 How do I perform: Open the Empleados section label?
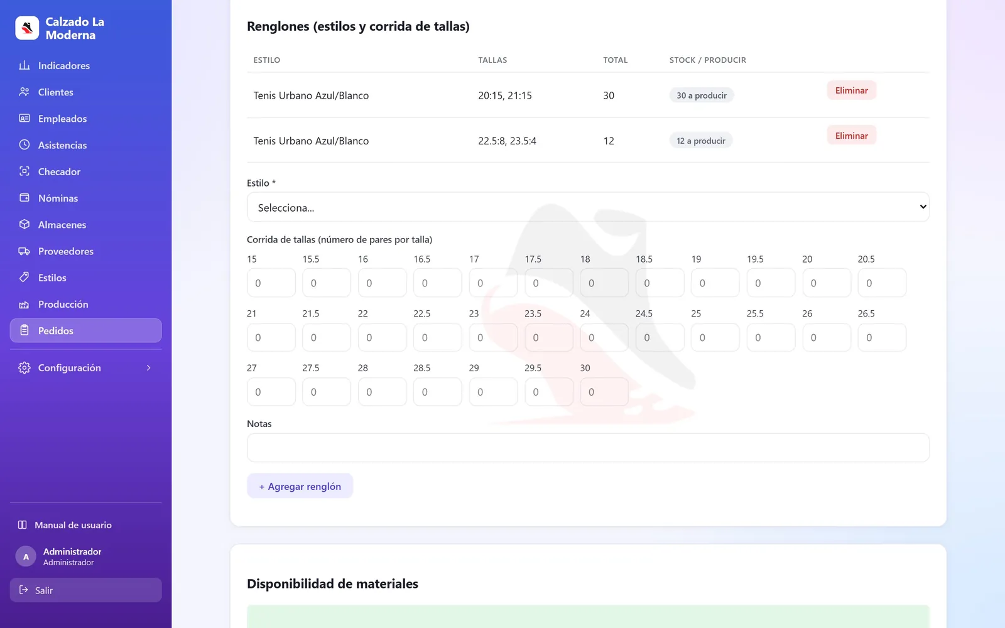click(x=63, y=118)
